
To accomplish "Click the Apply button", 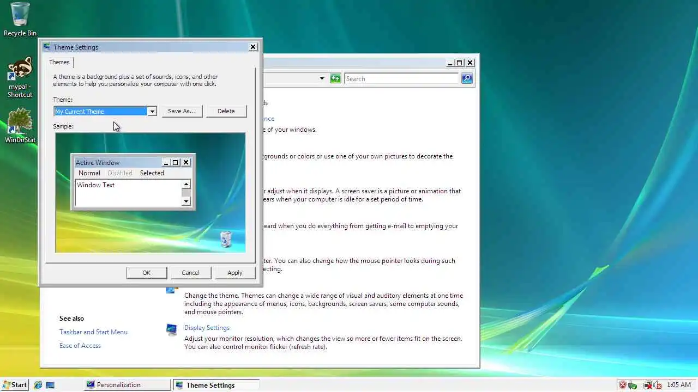I will click(235, 273).
